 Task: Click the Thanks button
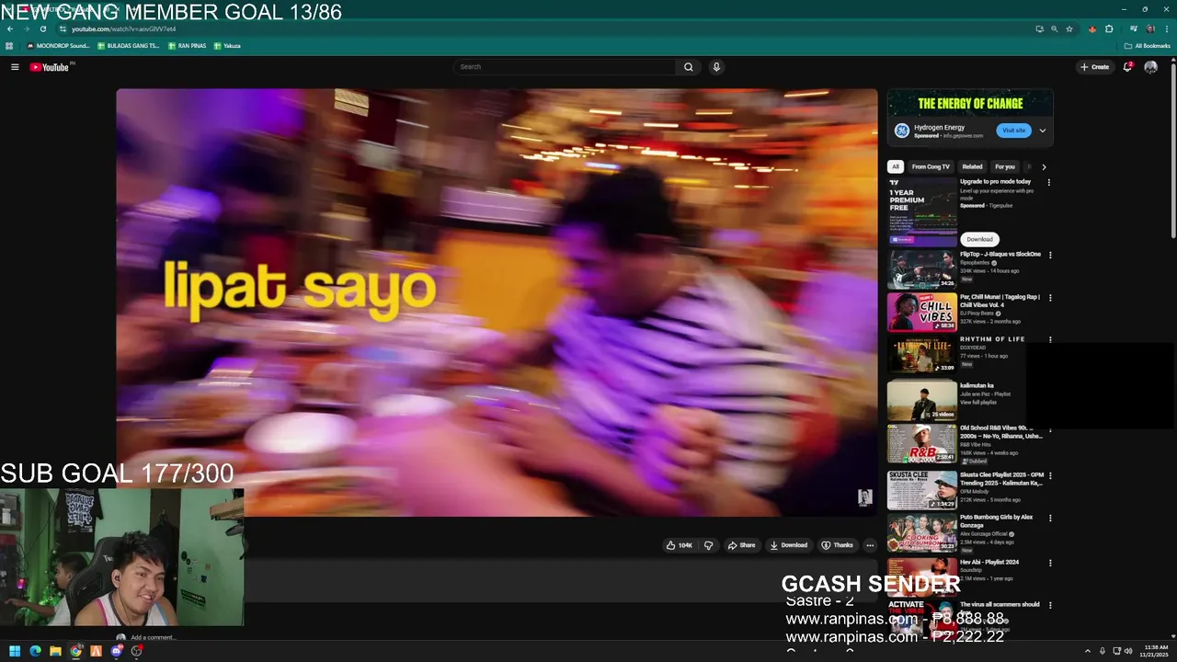[x=837, y=545]
